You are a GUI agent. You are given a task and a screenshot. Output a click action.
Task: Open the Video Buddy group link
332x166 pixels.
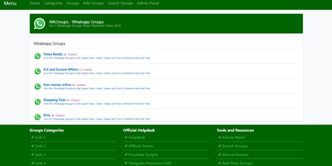53,54
